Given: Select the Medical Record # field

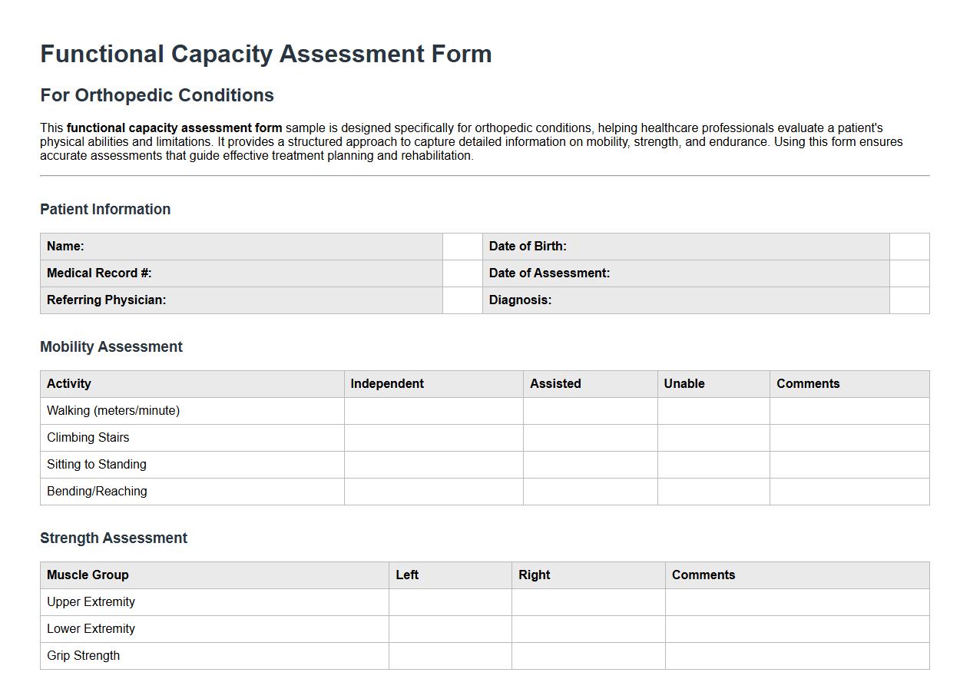Looking at the screenshot, I should click(x=462, y=273).
